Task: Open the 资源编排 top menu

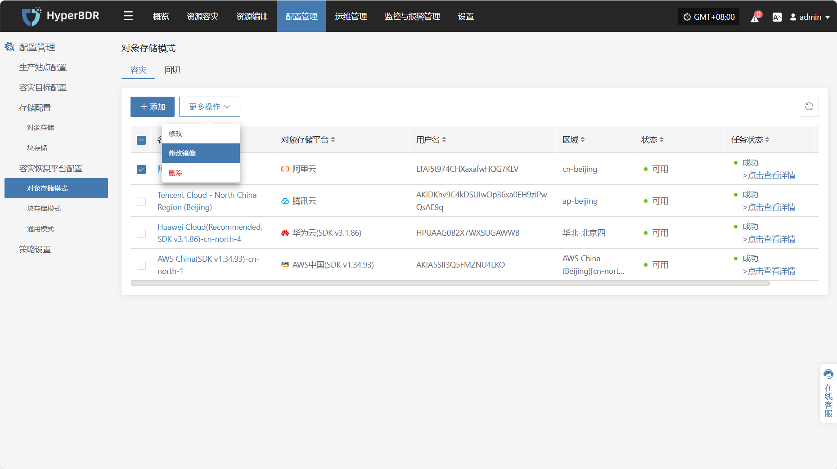Action: click(x=252, y=17)
